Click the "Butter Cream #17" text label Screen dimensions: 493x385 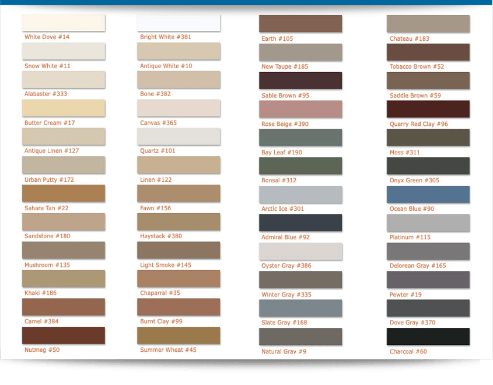click(x=50, y=123)
